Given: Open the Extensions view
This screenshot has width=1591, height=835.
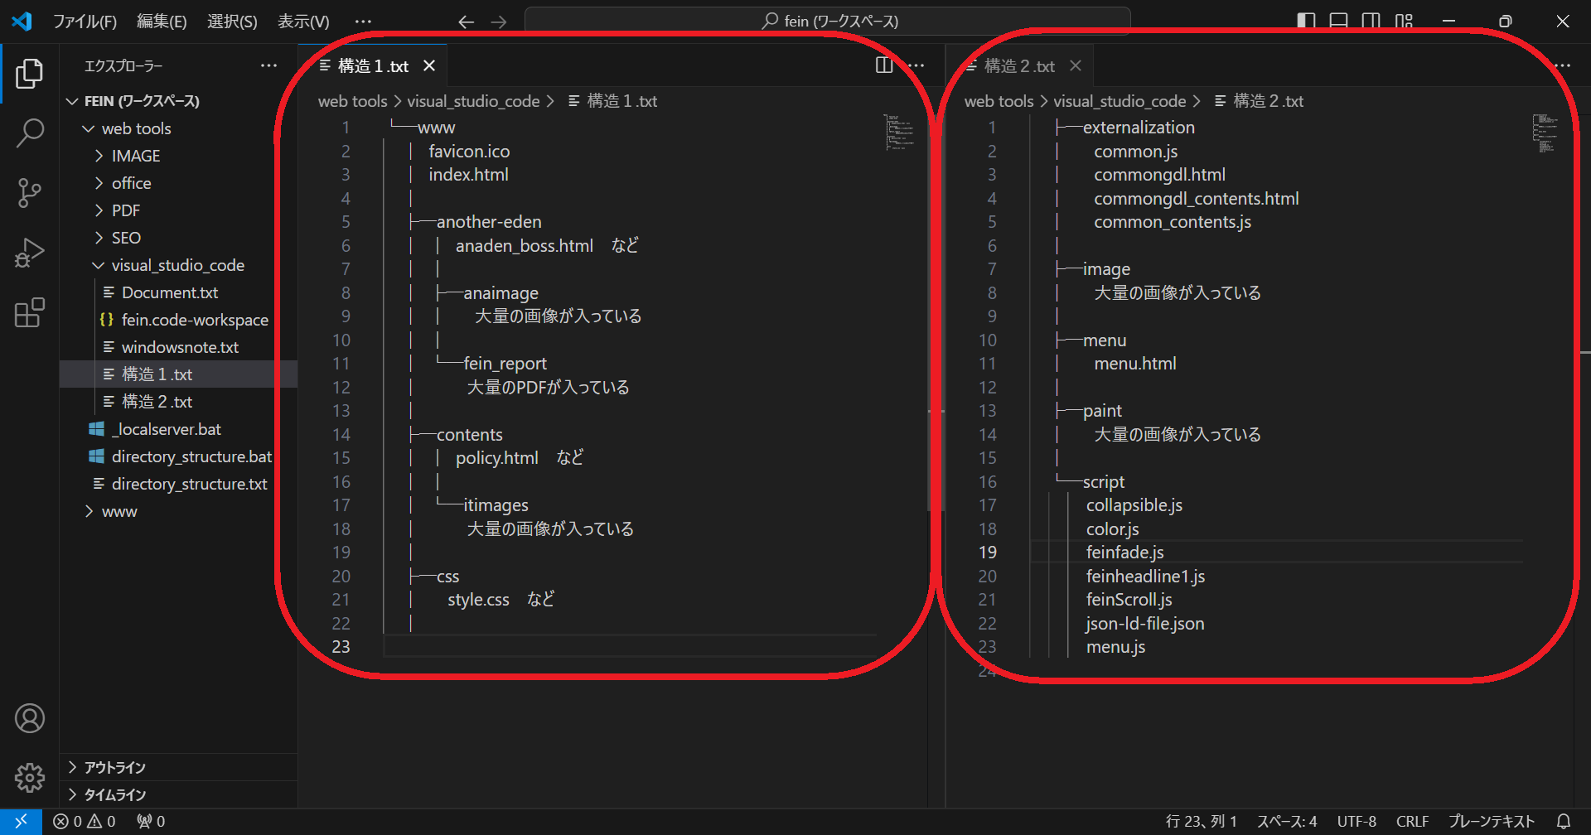Looking at the screenshot, I should tap(30, 312).
